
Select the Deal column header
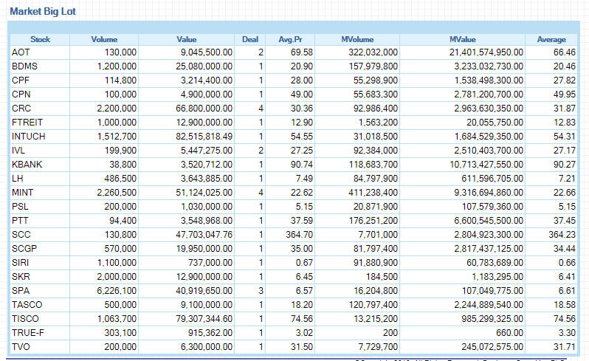pyautogui.click(x=249, y=39)
